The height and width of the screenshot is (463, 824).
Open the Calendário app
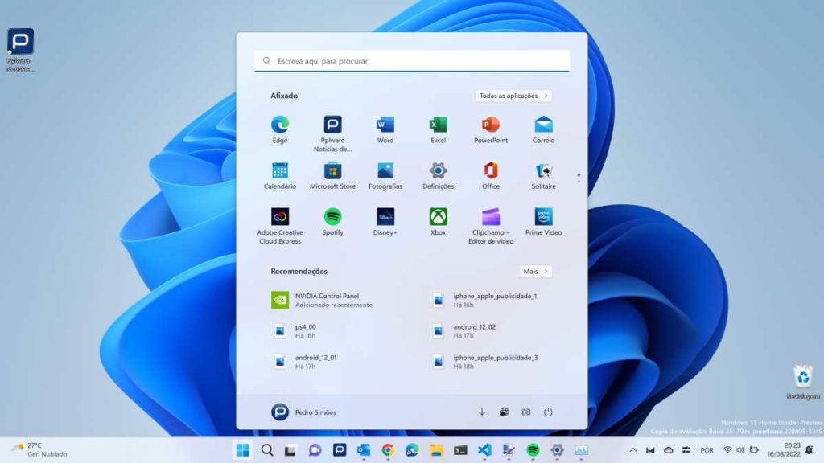coord(279,175)
